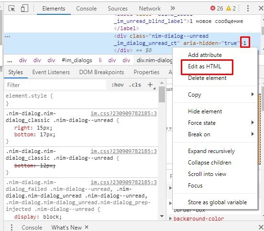This screenshot has width=264, height=231.
Task: Choose Hide element
Action: [215, 111]
